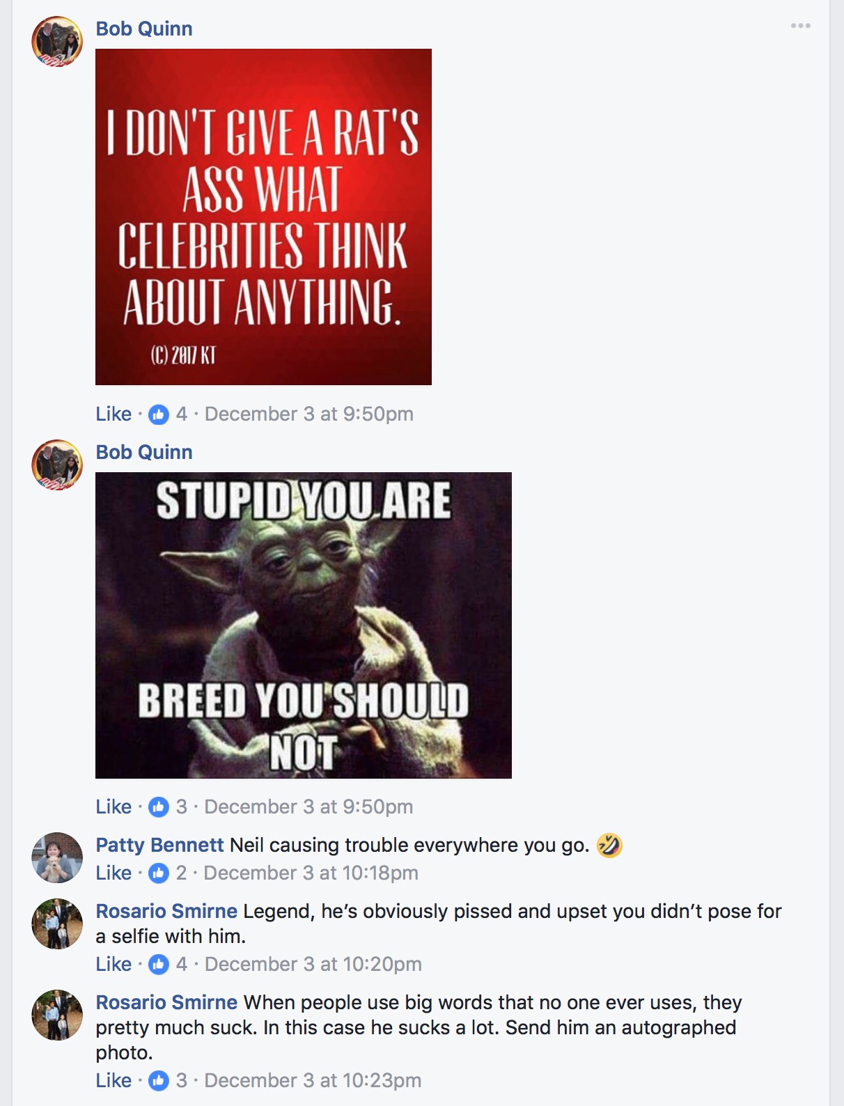Like Rosario Smirne's selfie comment
This screenshot has width=844, height=1106.
click(114, 964)
